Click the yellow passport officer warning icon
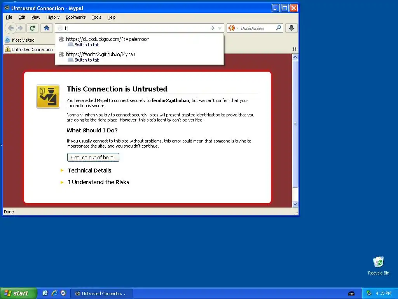This screenshot has width=398, height=299. tap(48, 97)
